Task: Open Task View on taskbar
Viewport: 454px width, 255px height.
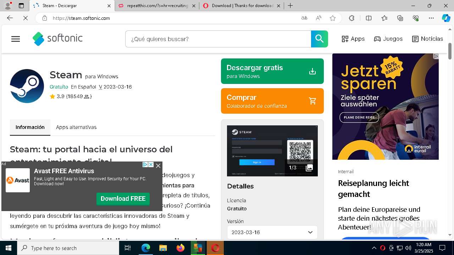Action: [128, 248]
